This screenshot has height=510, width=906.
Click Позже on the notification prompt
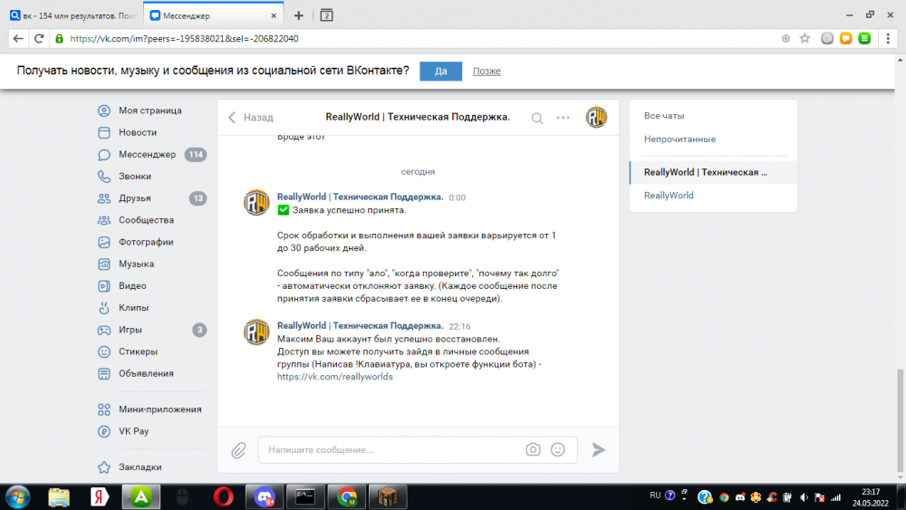click(487, 71)
